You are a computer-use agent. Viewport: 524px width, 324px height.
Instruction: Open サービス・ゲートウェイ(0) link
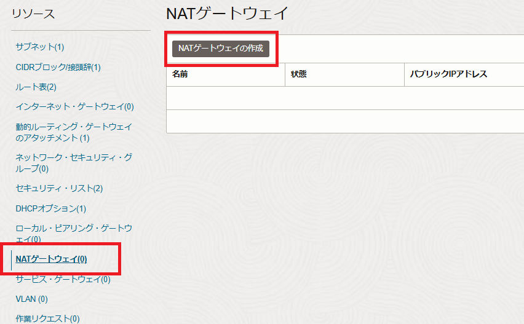pos(63,279)
